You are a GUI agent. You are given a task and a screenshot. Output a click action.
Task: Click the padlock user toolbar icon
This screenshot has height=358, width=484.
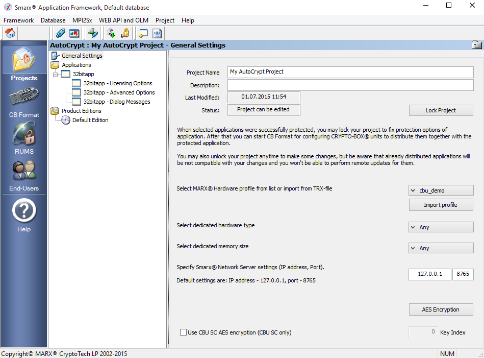(125, 33)
